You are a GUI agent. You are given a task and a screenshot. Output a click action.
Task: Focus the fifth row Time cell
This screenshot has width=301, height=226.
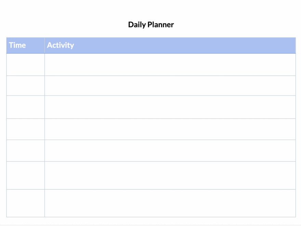point(25,151)
